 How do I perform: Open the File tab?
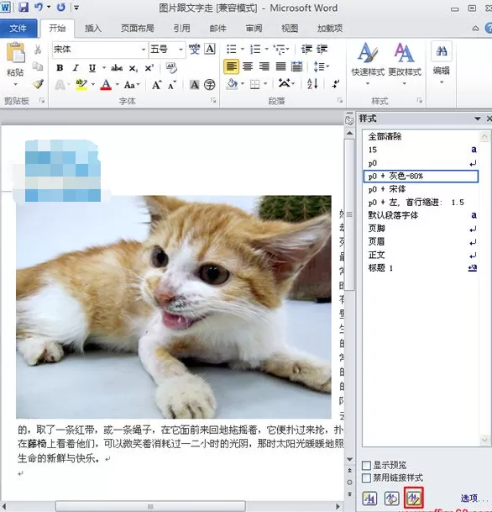click(x=18, y=29)
